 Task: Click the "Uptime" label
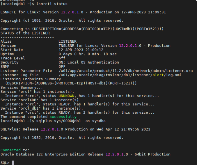tap(7, 54)
